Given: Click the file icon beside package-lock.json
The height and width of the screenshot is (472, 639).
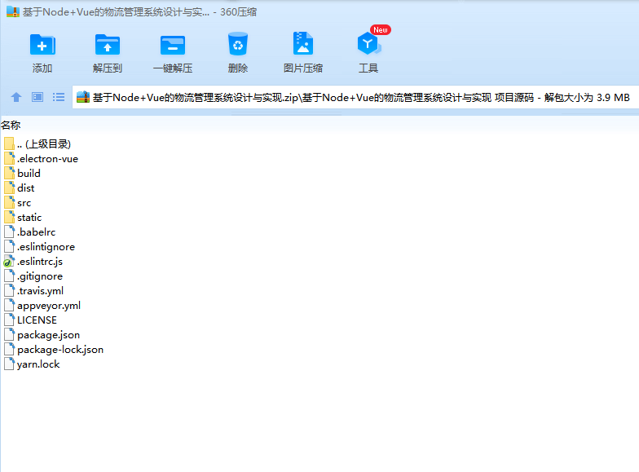Looking at the screenshot, I should (x=10, y=349).
